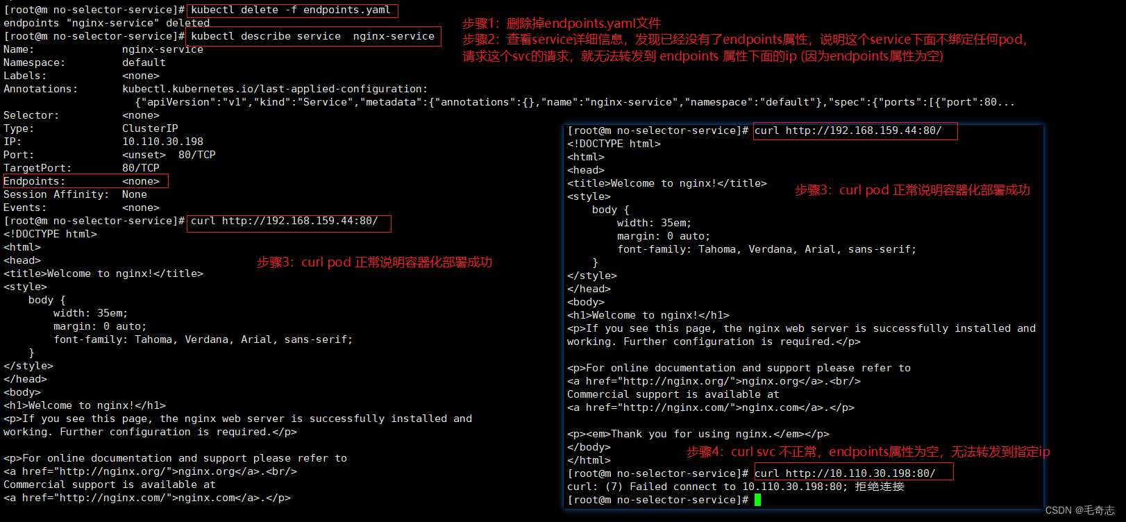Click the 'Annotations:' kubectl.kubernetes.io line

pos(216,89)
